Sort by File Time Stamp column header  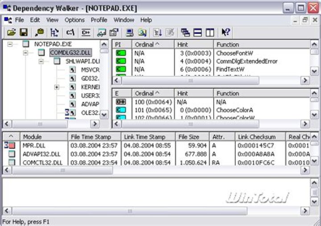tap(95, 137)
